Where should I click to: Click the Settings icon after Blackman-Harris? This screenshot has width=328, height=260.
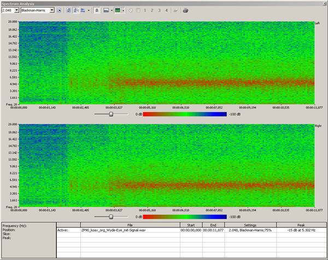[x=59, y=10]
